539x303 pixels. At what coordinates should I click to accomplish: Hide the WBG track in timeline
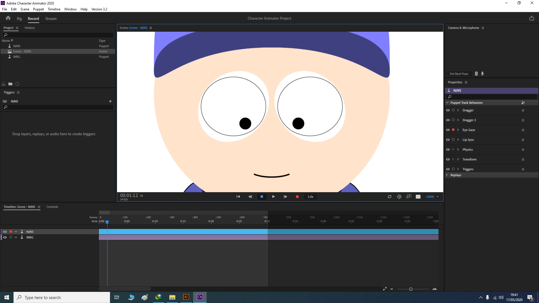click(5, 237)
